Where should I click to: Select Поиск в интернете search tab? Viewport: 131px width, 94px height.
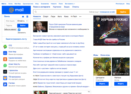click(x=42, y=7)
